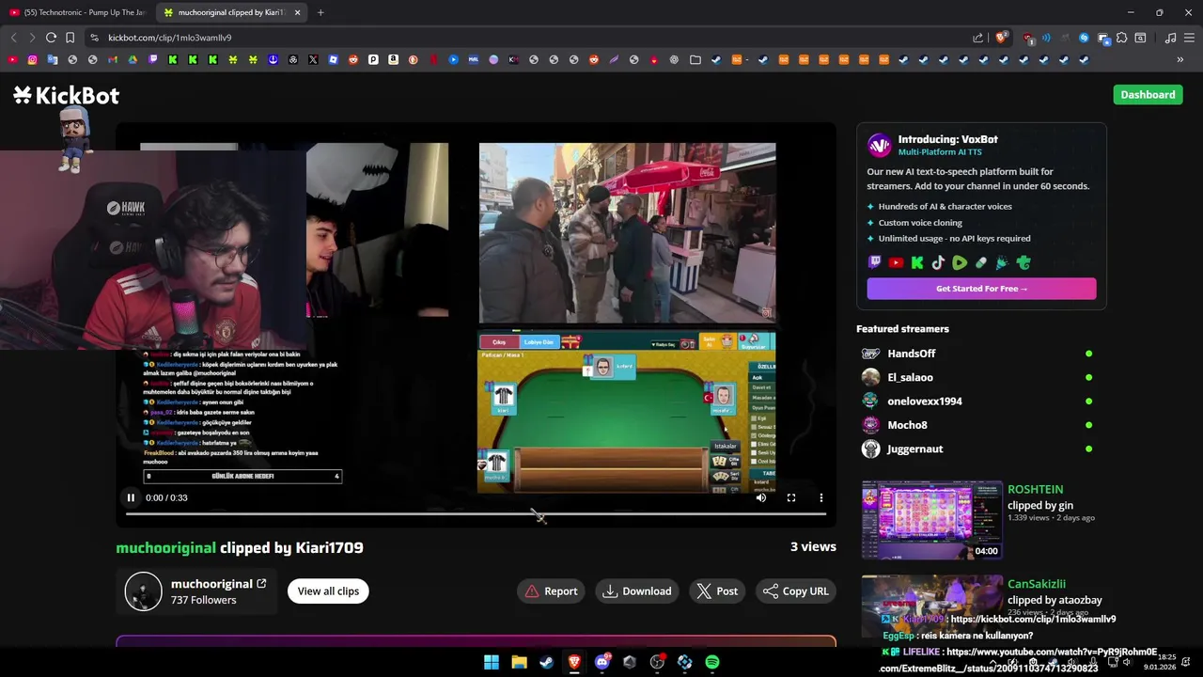Share this page via the share icon
The height and width of the screenshot is (677, 1203).
tap(977, 38)
